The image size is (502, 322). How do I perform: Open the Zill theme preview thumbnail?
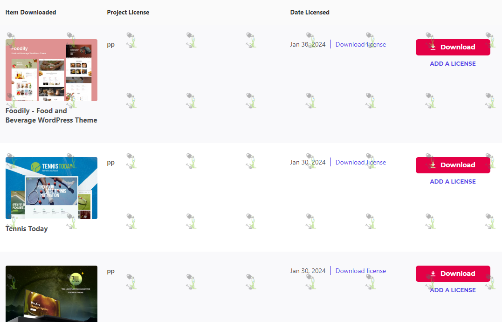[52, 294]
